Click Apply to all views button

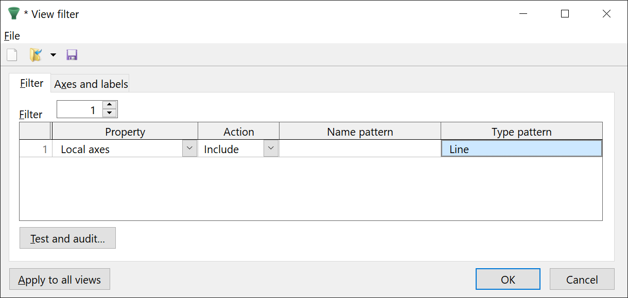60,280
